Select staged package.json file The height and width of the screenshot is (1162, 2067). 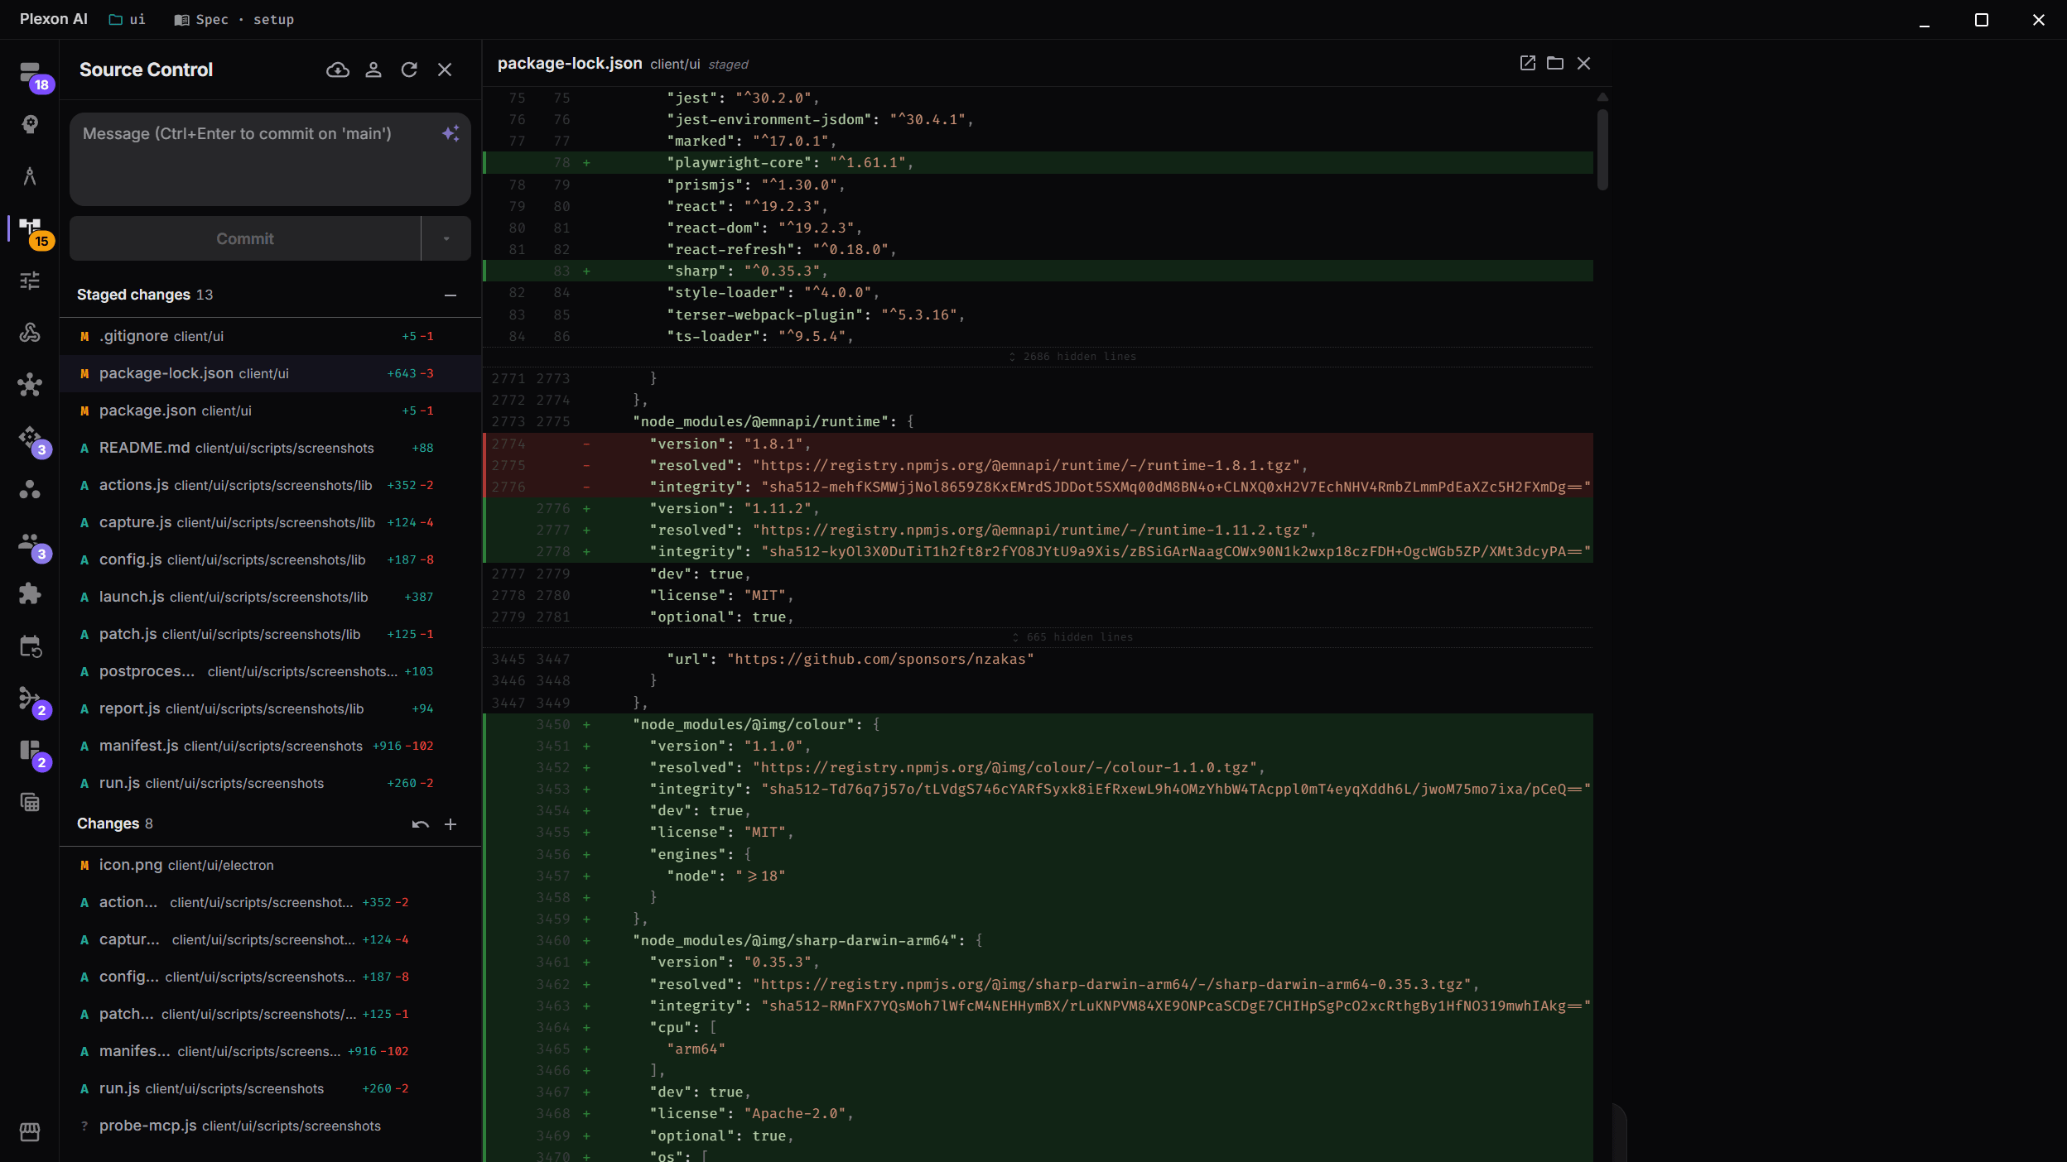(270, 411)
